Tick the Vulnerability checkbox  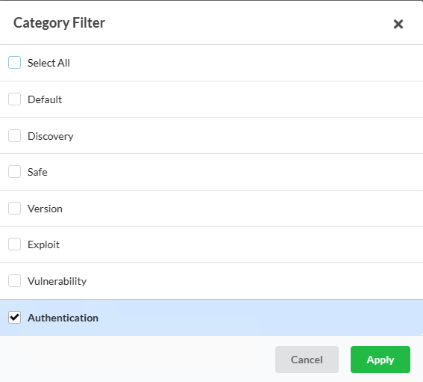(x=15, y=281)
